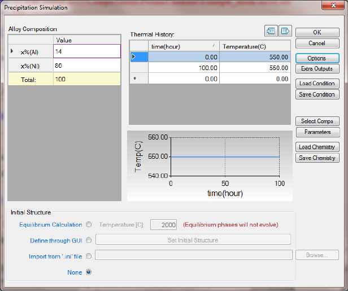This screenshot has height=291, width=348.
Task: Click the x%(Ni) row label
Action: (x=30, y=66)
